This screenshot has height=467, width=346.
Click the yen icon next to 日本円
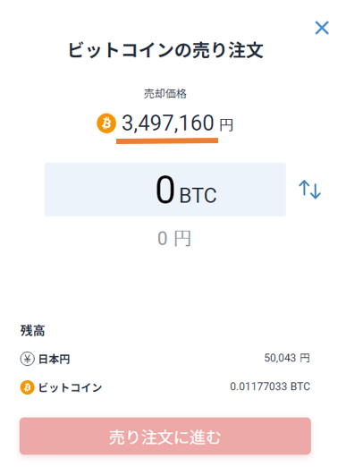point(28,359)
